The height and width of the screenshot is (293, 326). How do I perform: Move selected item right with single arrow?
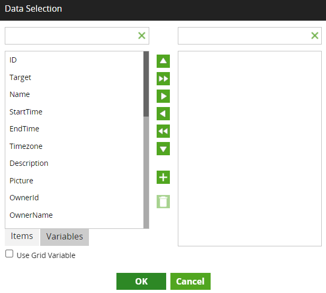(x=163, y=96)
